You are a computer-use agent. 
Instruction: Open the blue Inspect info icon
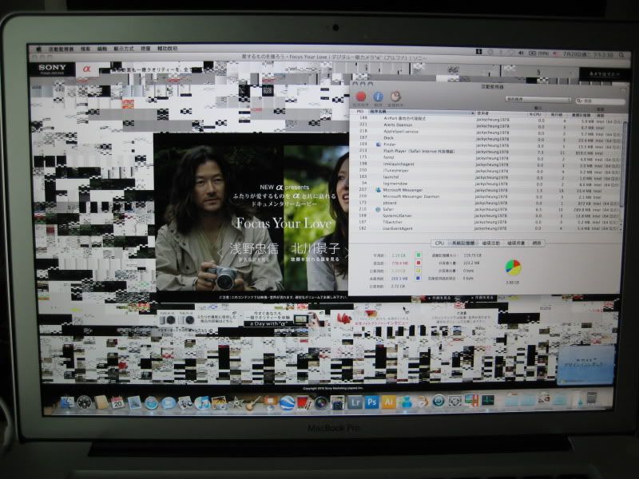coord(378,97)
